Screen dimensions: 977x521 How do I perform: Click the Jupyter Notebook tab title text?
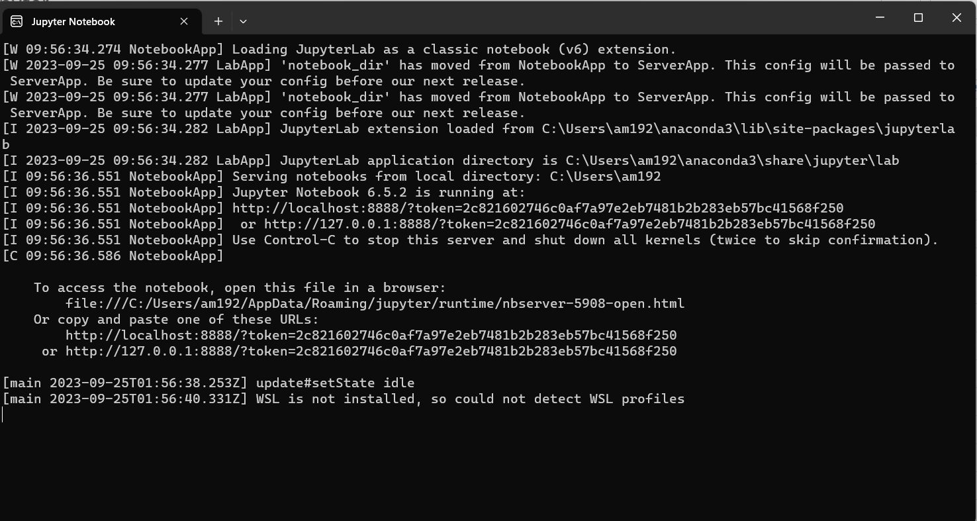point(73,21)
